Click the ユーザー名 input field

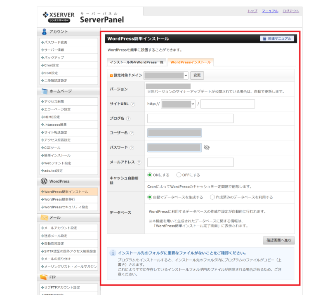174,133
